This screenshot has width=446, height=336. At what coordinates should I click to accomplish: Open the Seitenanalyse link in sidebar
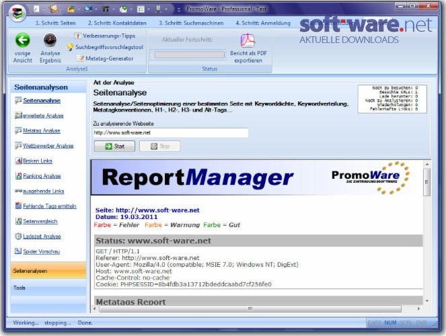coord(42,100)
